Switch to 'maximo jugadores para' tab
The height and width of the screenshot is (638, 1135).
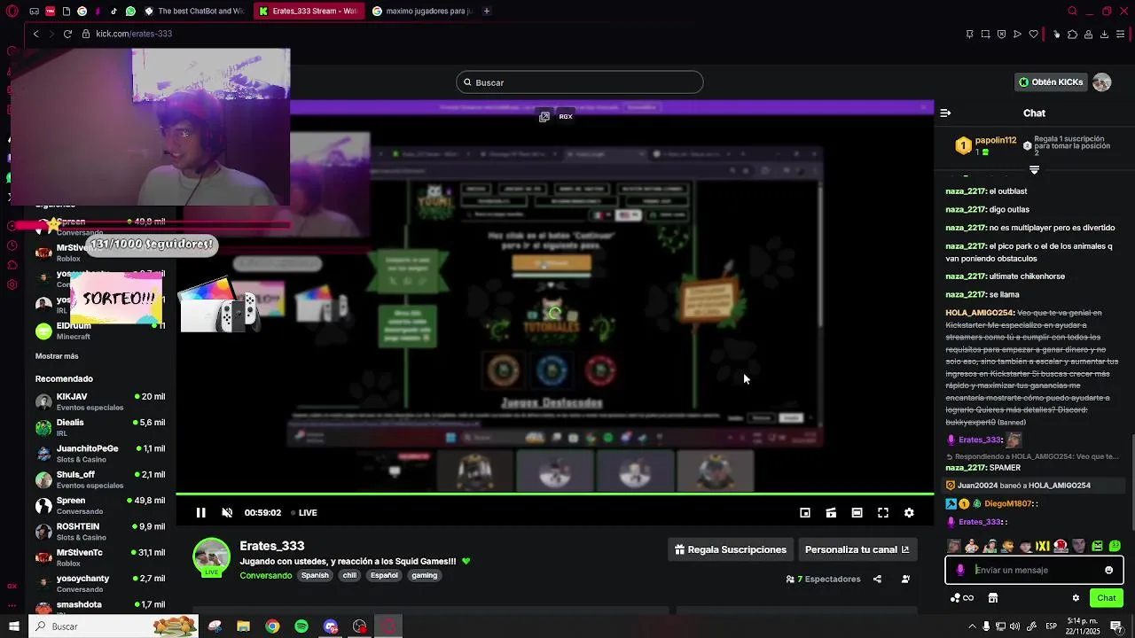423,11
